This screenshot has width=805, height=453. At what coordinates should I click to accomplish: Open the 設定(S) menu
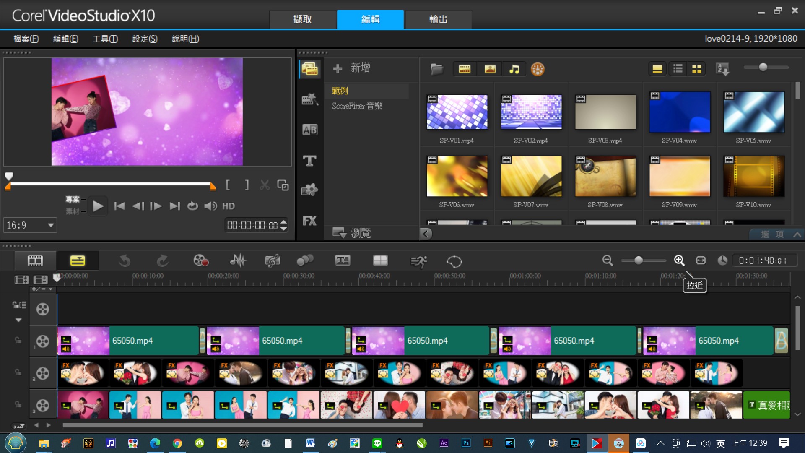(145, 39)
